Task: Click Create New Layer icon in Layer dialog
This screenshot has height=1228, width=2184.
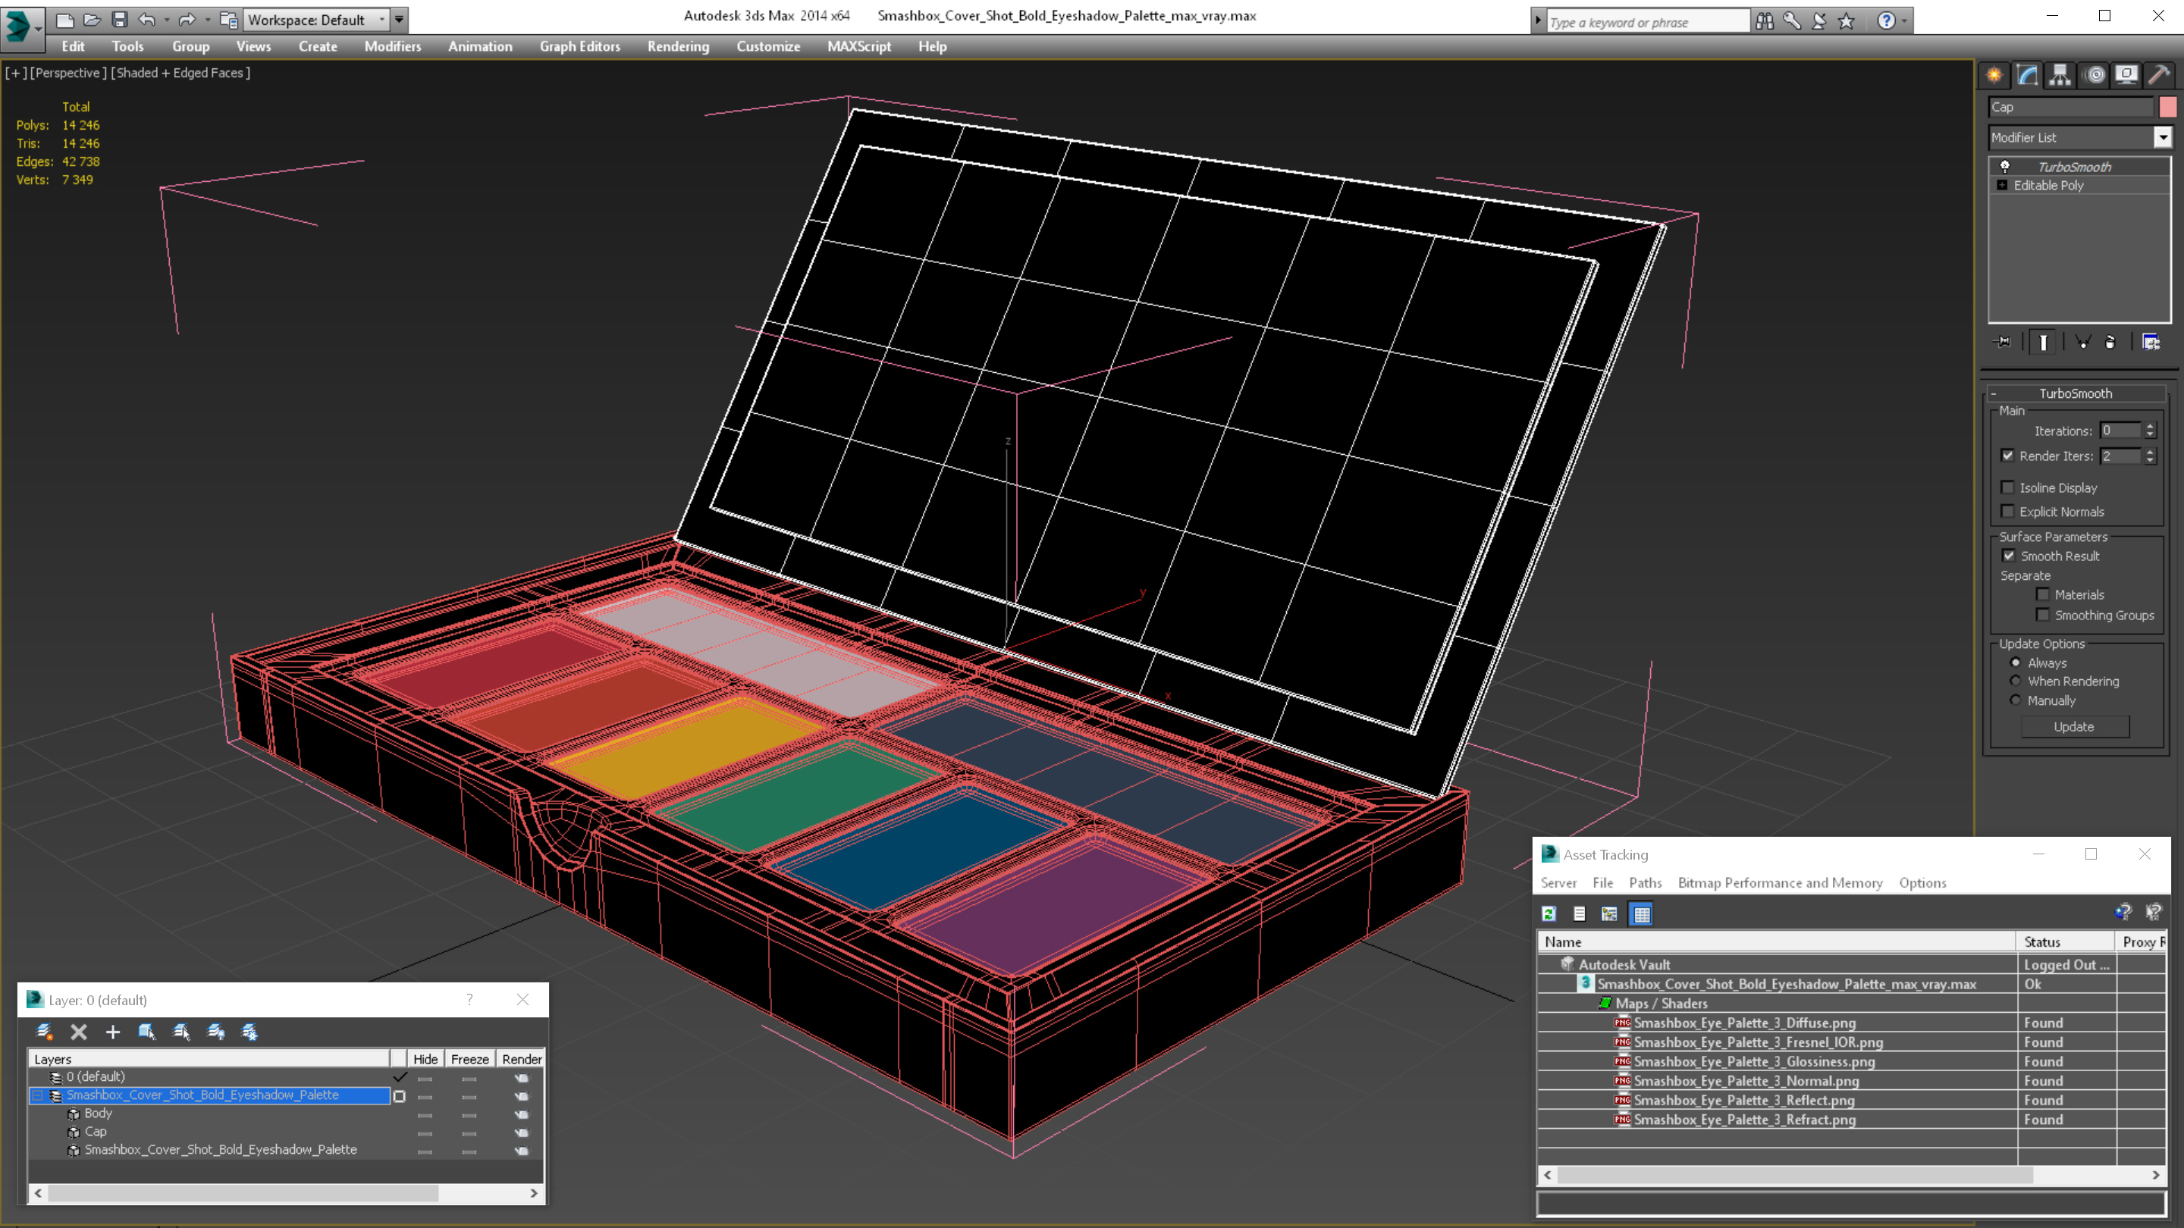Action: [x=44, y=1032]
